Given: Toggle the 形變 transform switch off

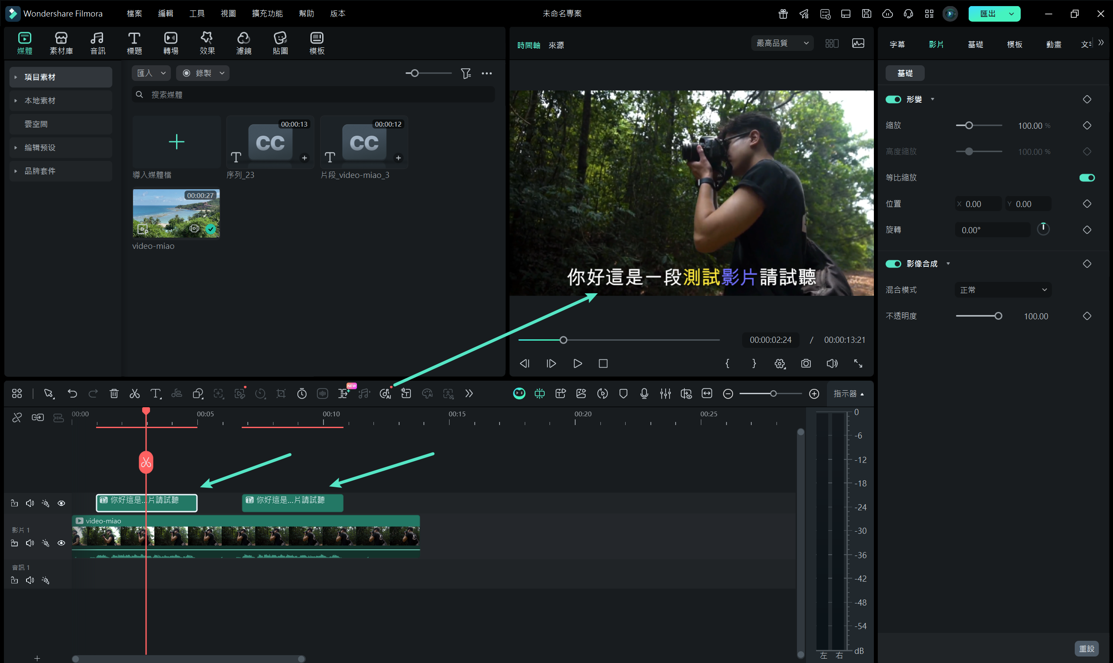Looking at the screenshot, I should point(893,99).
